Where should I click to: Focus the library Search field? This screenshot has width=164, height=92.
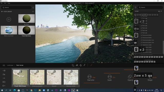tap(16, 7)
